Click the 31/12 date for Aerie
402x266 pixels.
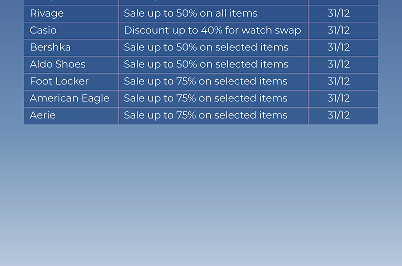click(x=339, y=115)
